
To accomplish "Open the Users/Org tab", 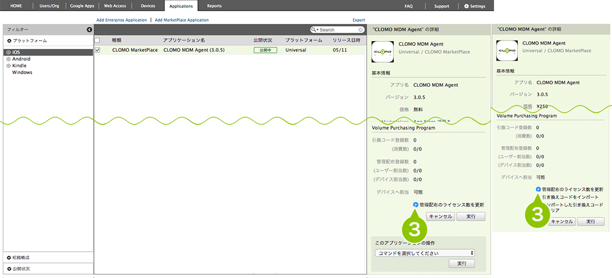I will coord(49,6).
